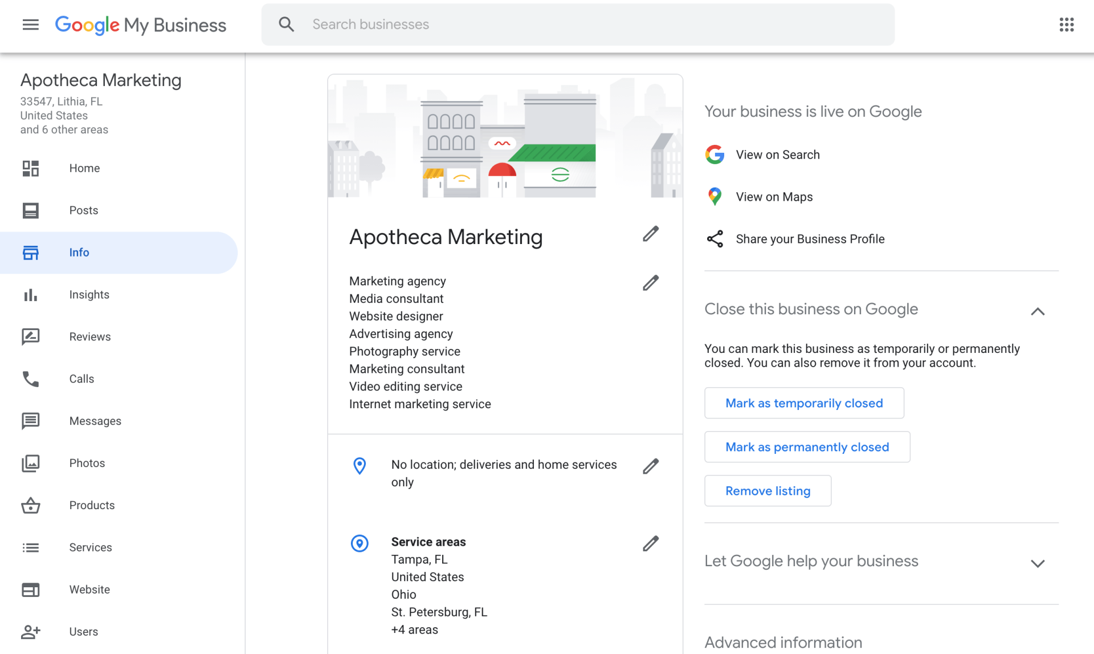1094x654 pixels.
Task: Open View on Search link
Action: (x=778, y=155)
